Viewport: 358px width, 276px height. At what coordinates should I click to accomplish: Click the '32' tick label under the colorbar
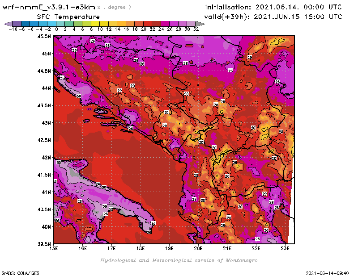[x=196, y=29]
